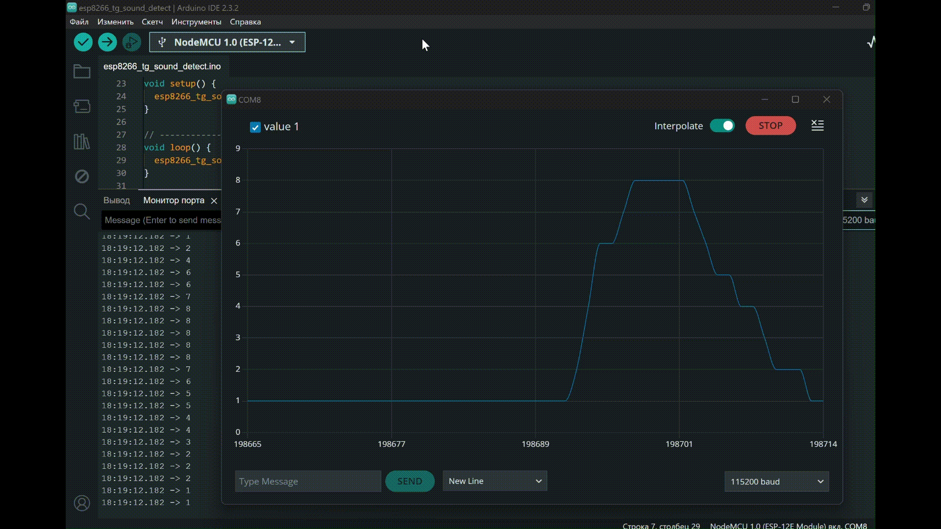Open the NodeMCU 1.0 board selector dropdown
The image size is (941, 529).
227,42
